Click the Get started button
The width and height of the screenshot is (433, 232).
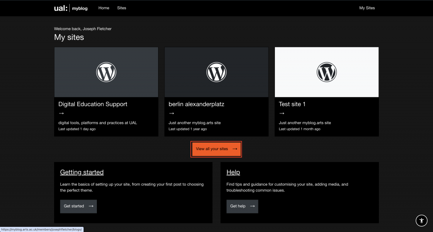click(78, 206)
